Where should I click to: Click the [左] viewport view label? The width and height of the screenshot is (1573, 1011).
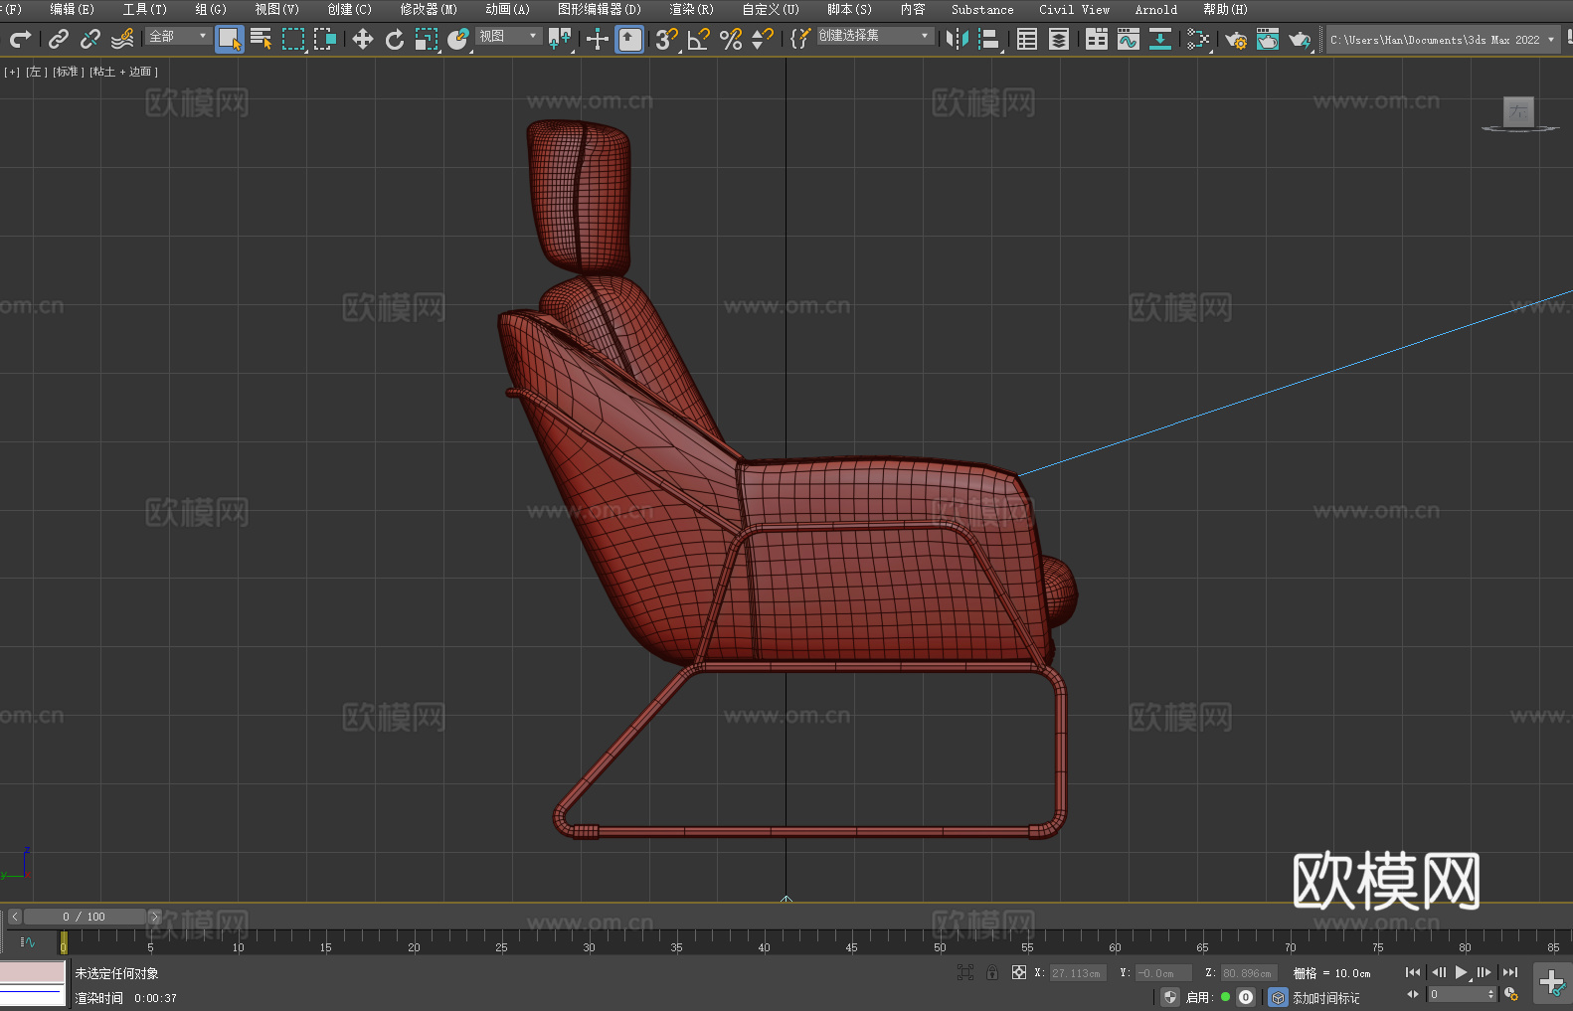click(x=36, y=72)
